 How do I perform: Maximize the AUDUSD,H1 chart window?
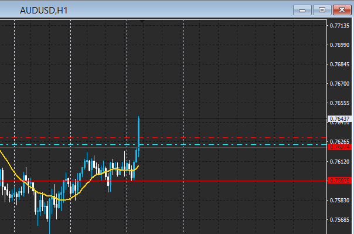point(322,10)
